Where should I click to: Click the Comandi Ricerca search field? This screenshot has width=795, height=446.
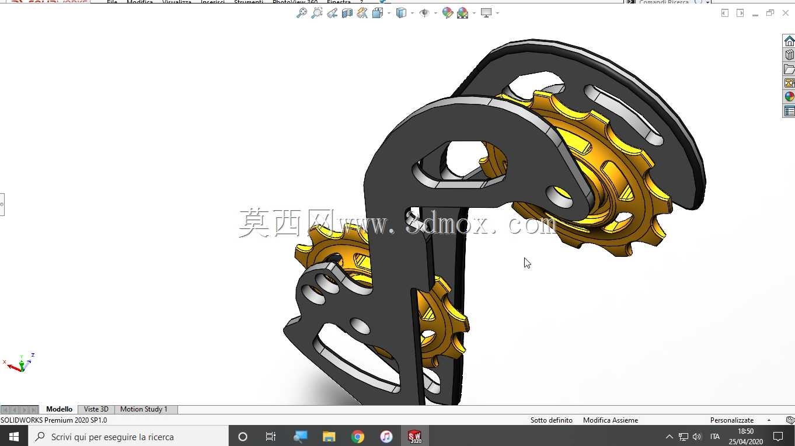pyautogui.click(x=663, y=2)
